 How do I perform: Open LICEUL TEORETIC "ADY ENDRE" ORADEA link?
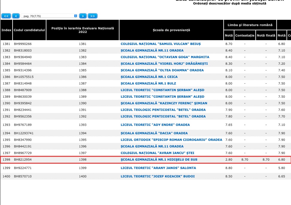click(155, 125)
